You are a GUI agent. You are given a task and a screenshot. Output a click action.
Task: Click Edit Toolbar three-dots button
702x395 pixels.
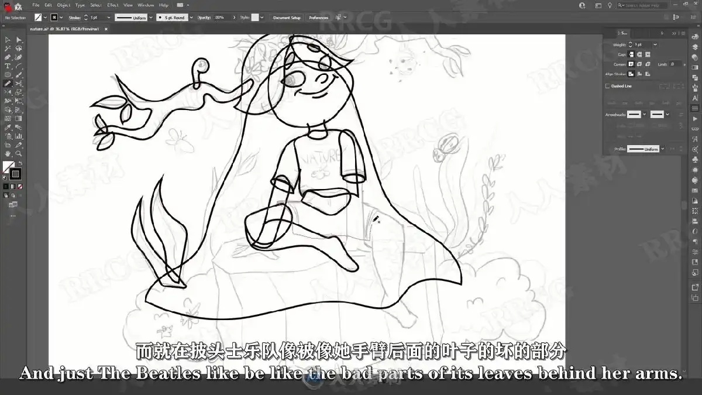tap(13, 216)
